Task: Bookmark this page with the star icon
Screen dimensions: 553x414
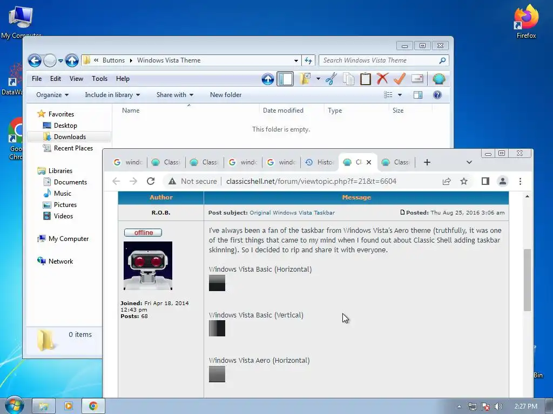Action: [464, 181]
